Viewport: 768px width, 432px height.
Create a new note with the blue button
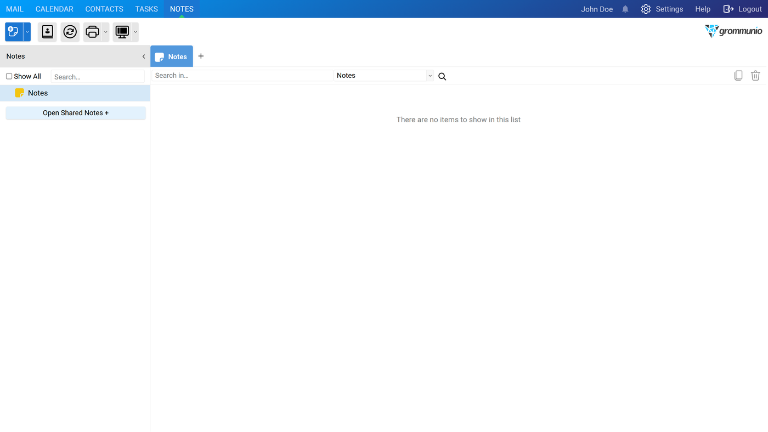tap(14, 32)
